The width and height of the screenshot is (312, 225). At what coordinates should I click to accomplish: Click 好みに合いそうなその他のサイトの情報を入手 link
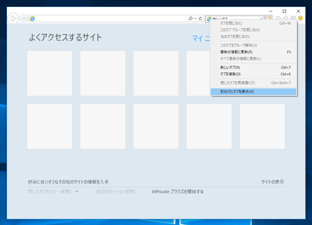(x=68, y=182)
